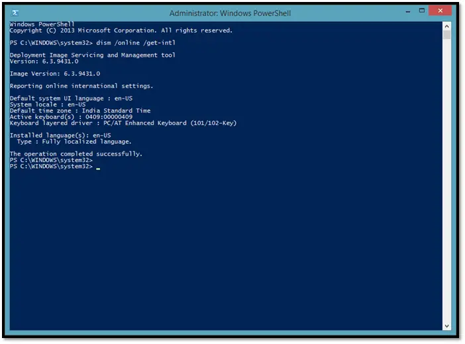Image resolution: width=465 pixels, height=344 pixels.
Task: Click the Copyright 2013 Microsoft Corporation line
Action: click(x=121, y=30)
